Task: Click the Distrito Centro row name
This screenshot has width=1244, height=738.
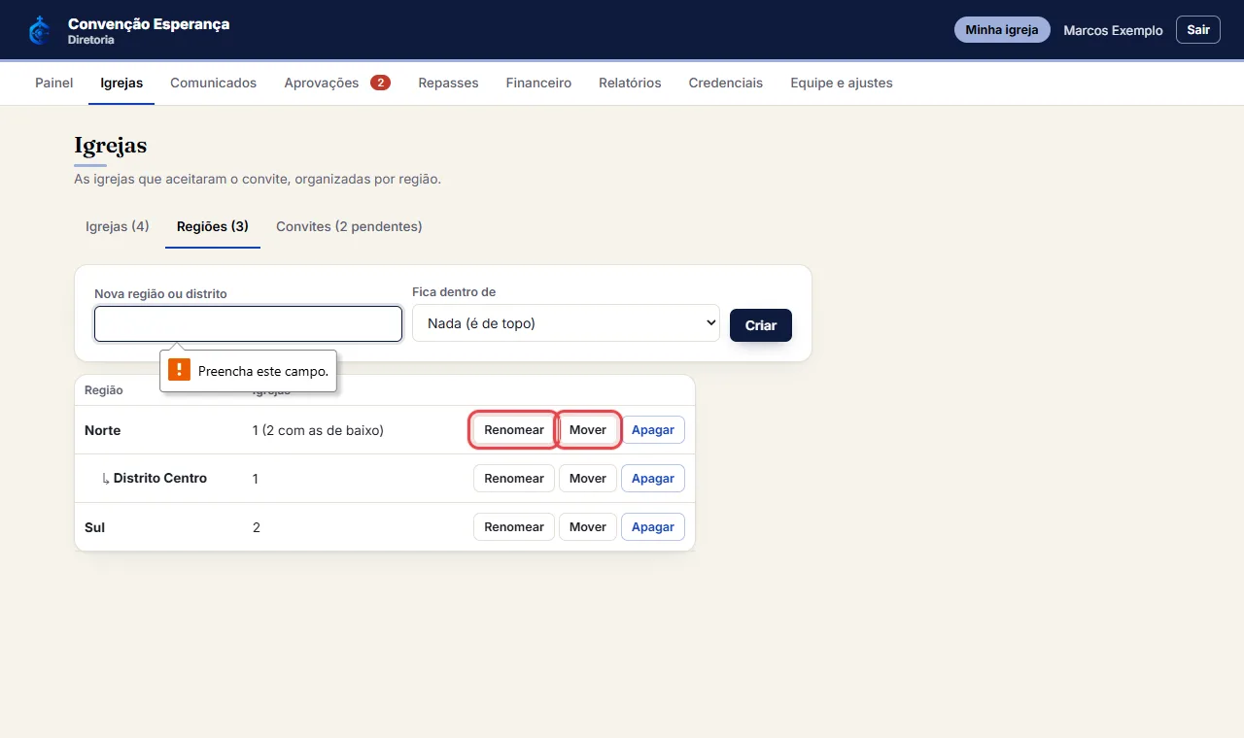Action: (160, 479)
